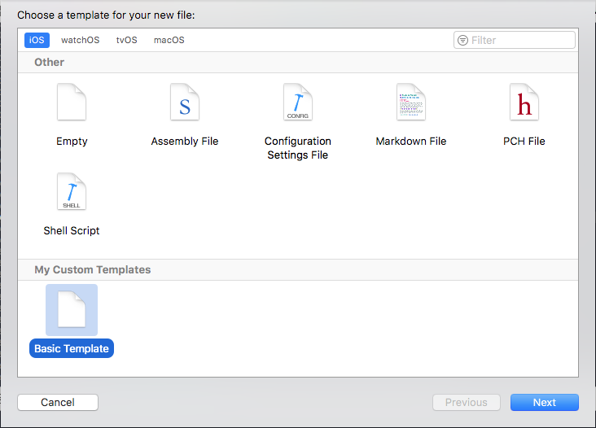The width and height of the screenshot is (596, 428).
Task: Select the Shell Script template icon
Action: point(72,192)
